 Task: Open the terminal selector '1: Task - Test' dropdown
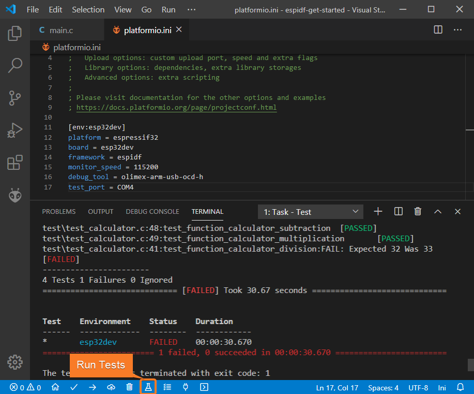pyautogui.click(x=311, y=212)
